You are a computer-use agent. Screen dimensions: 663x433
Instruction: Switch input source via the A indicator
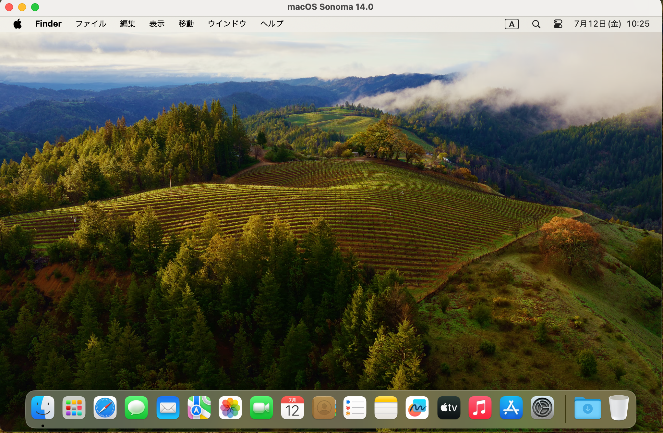click(512, 24)
